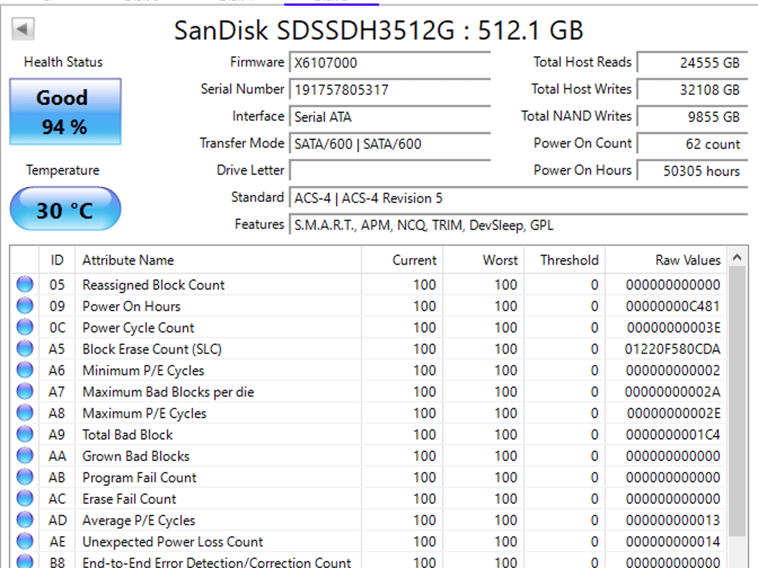Click the Firmware field X6107000

(390, 62)
